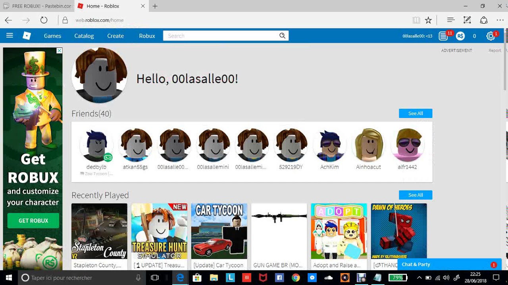The image size is (508, 285).
Task: Open friend Ainhoacut avatar
Action: [368, 145]
